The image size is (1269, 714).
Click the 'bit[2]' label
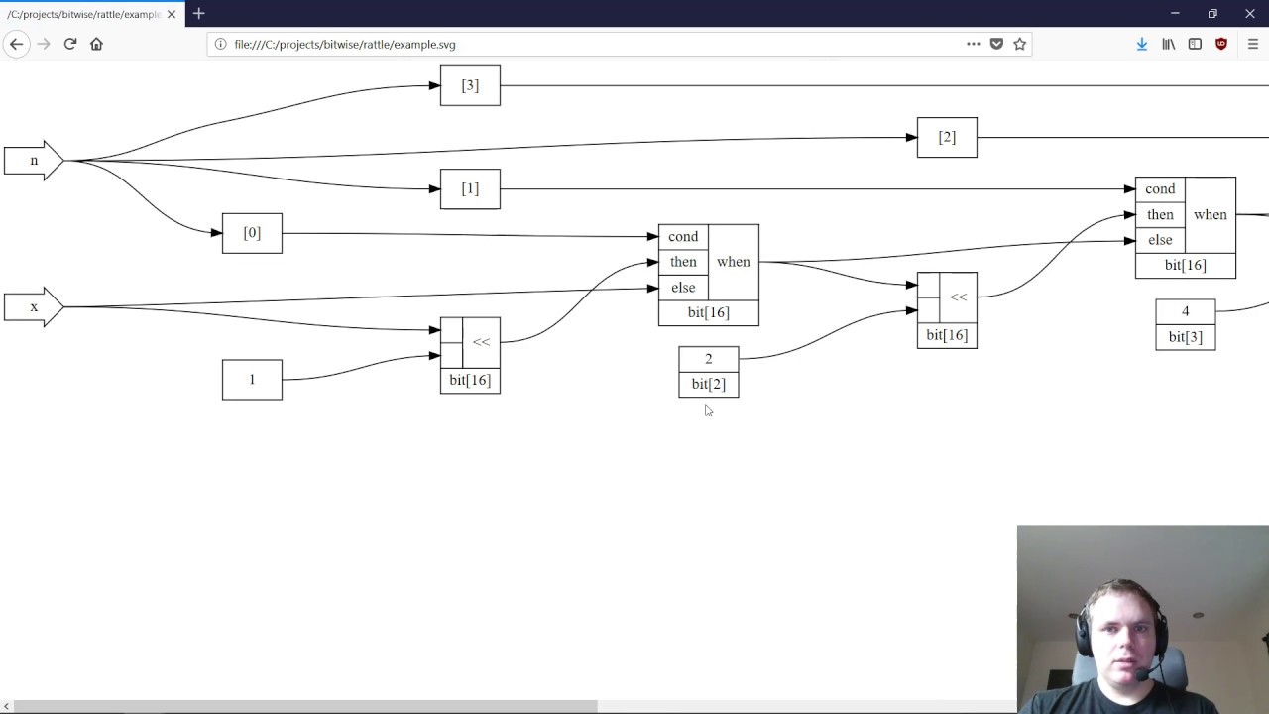[x=709, y=385]
